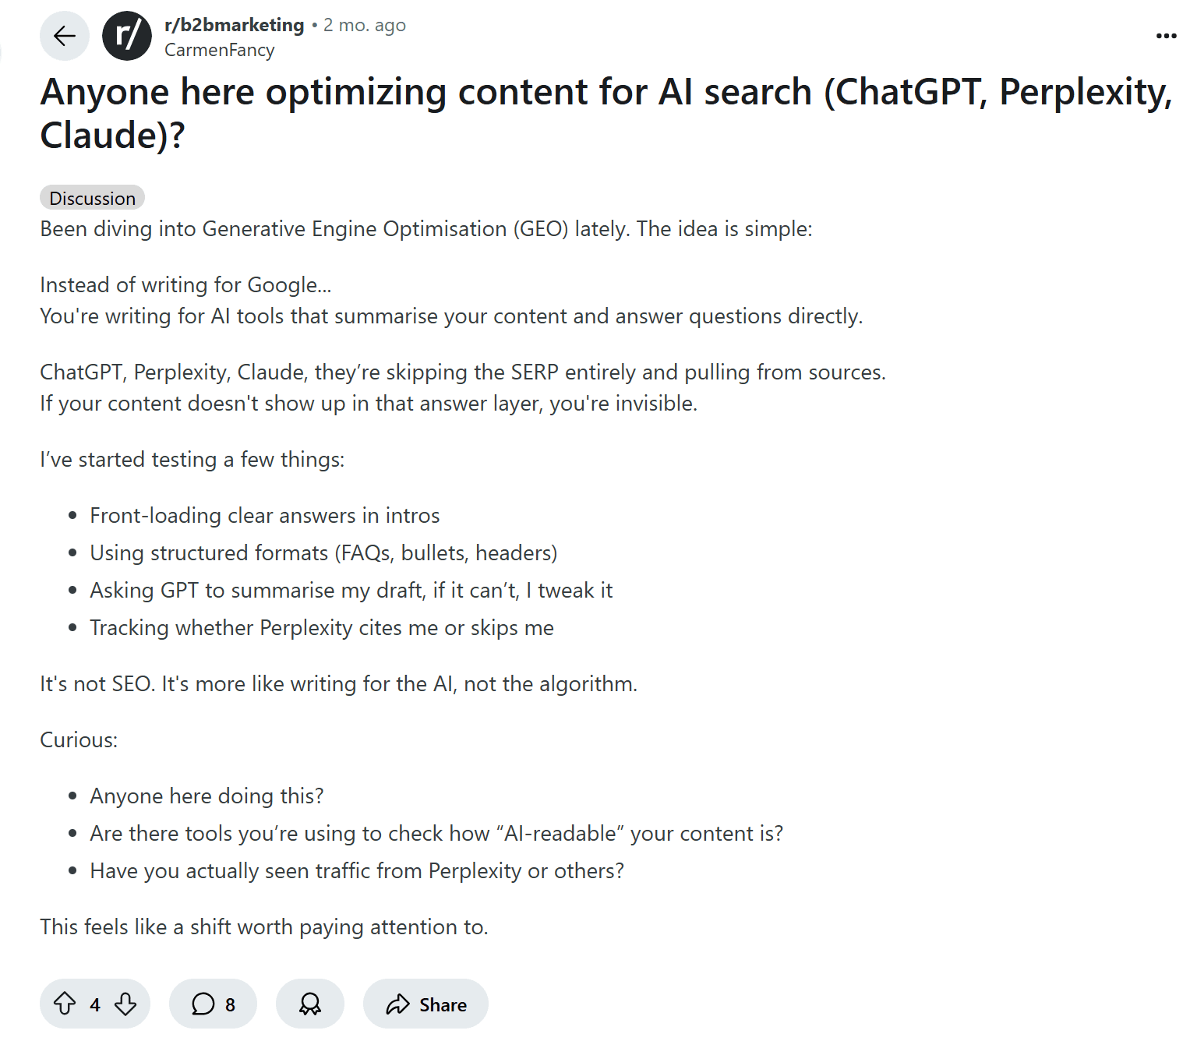Click the Share arrow icon

pyautogui.click(x=397, y=1004)
